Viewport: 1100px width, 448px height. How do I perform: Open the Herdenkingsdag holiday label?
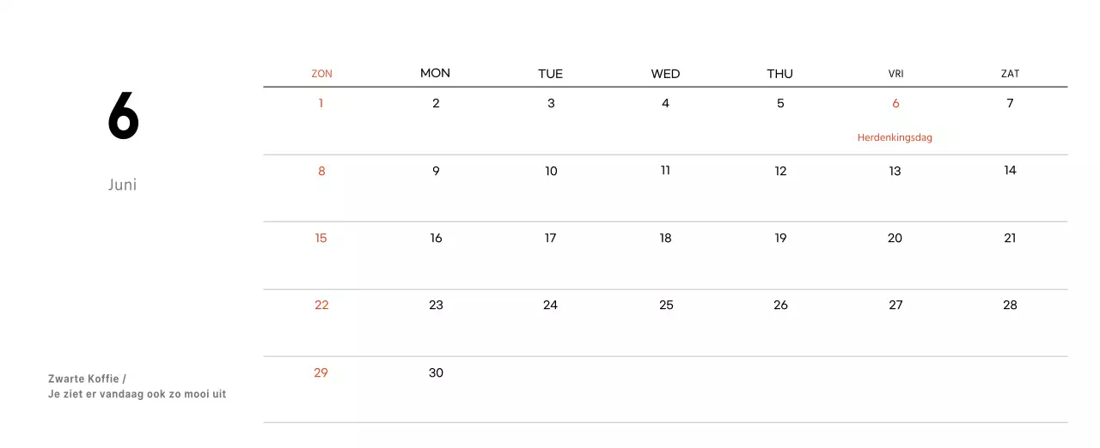pyautogui.click(x=895, y=137)
